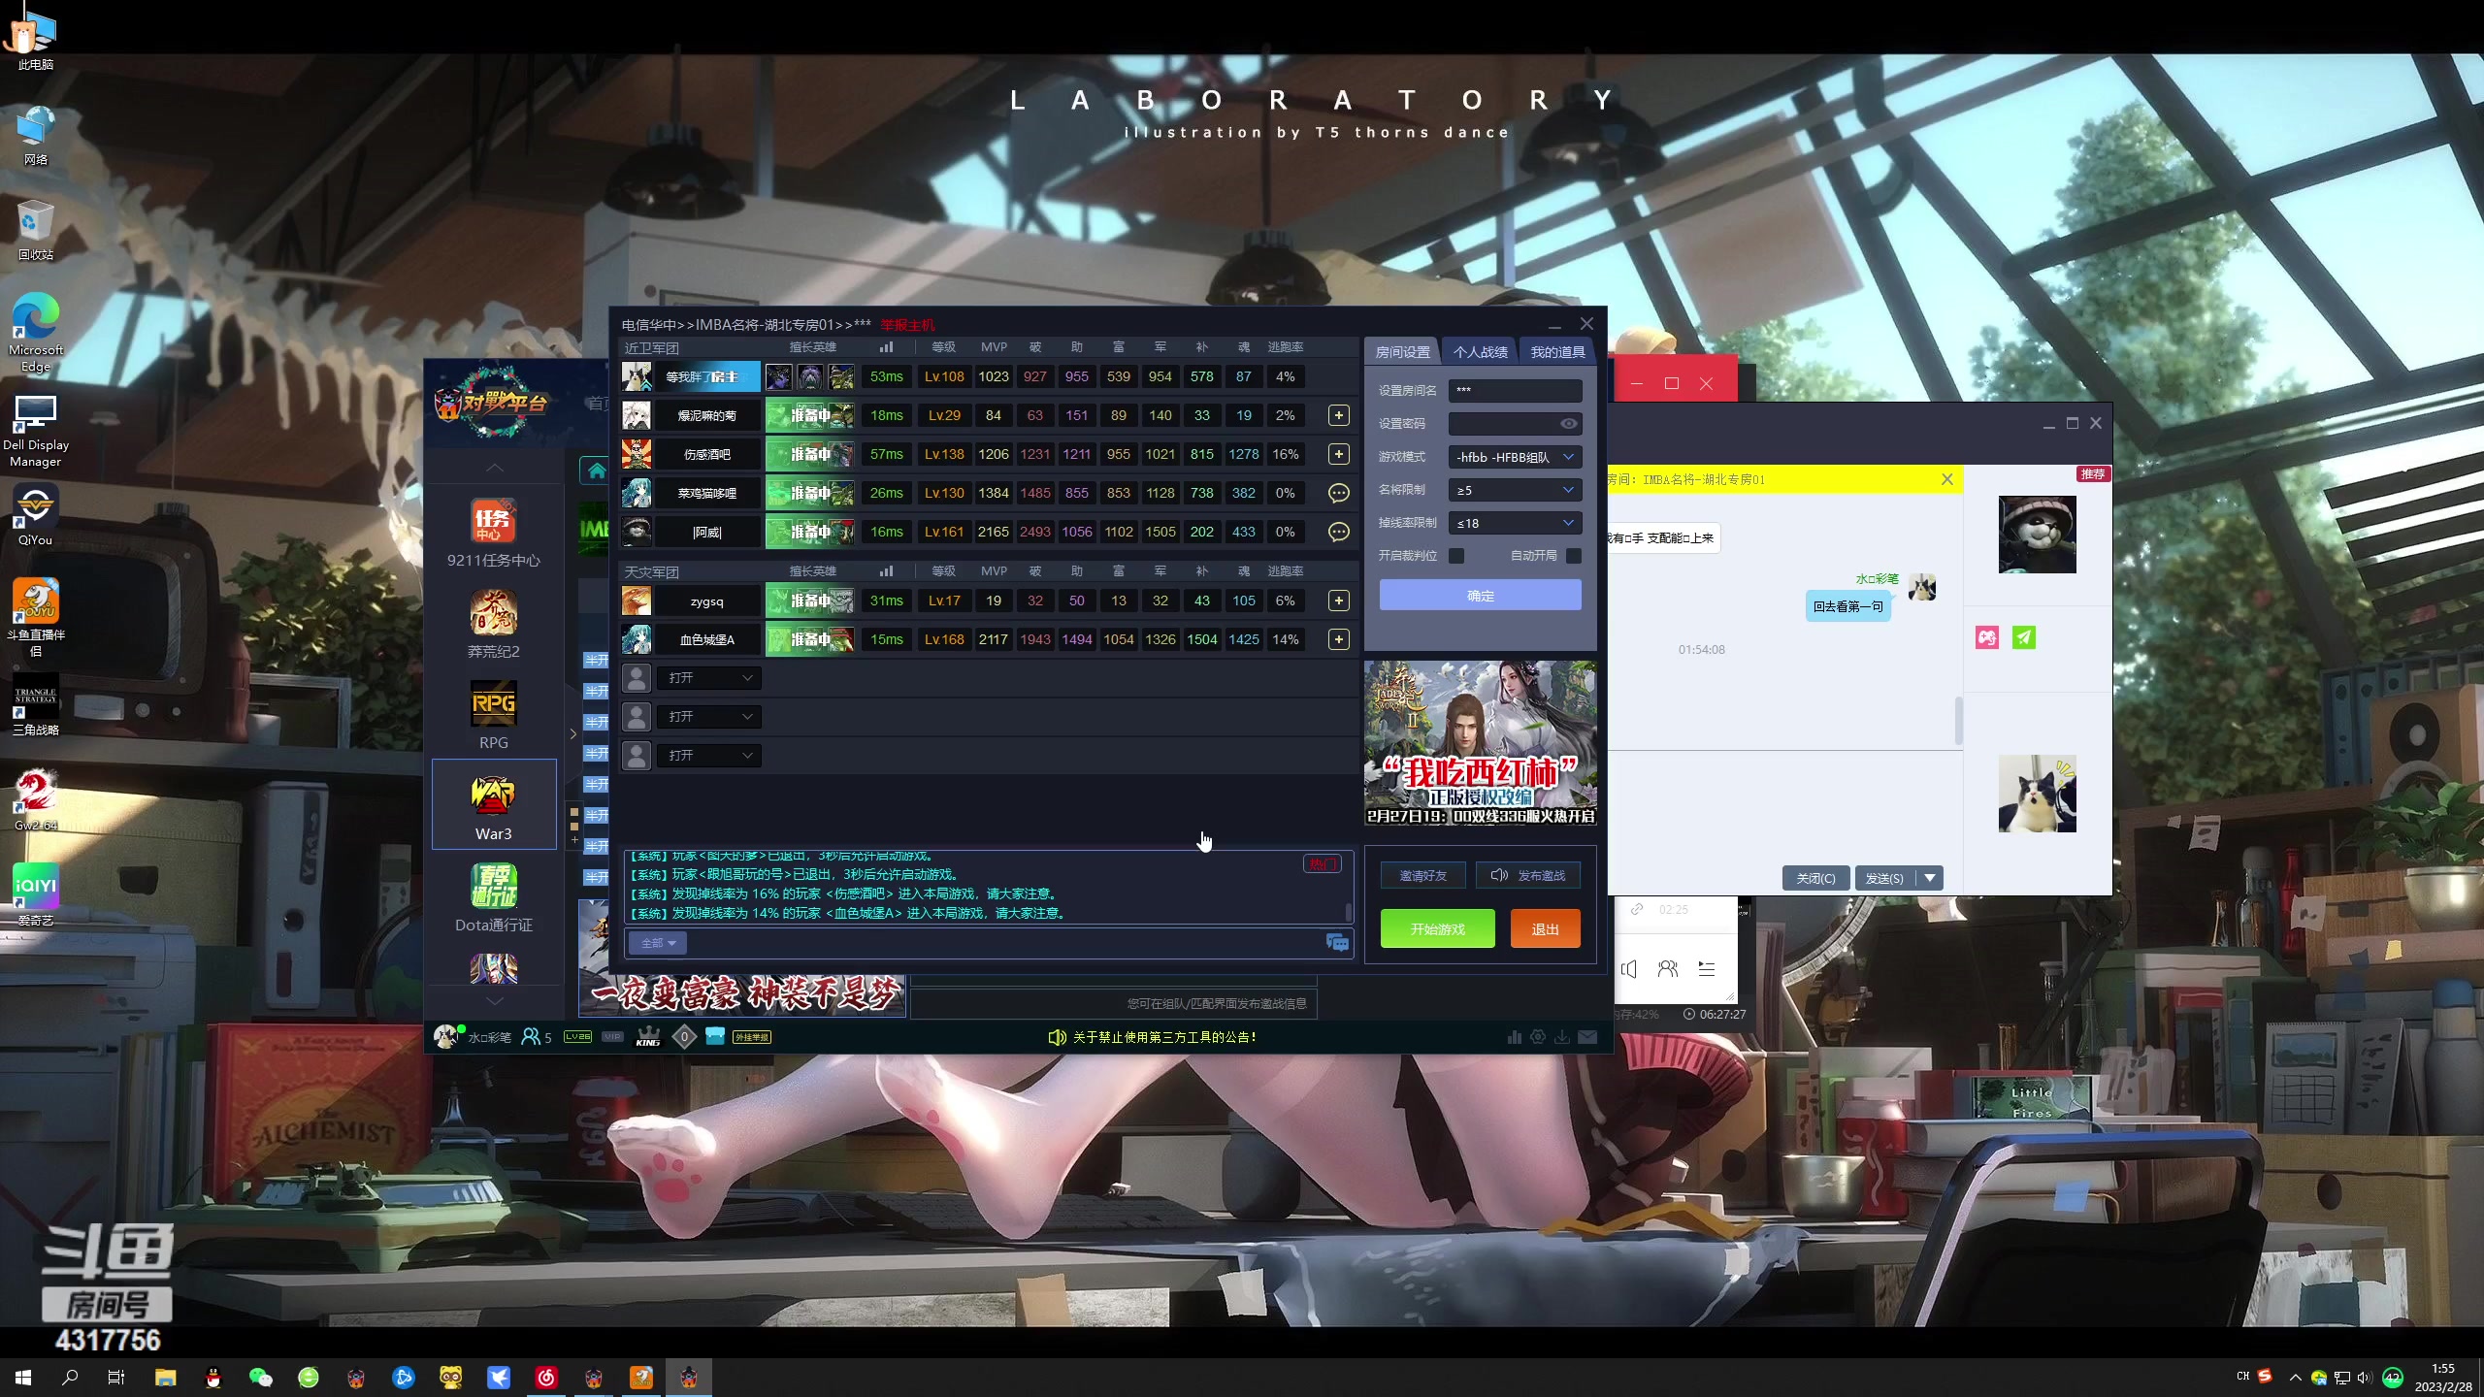Viewport: 2484px width, 1397px height.
Task: Click the list icon below the chat window
Action: coord(1707,968)
